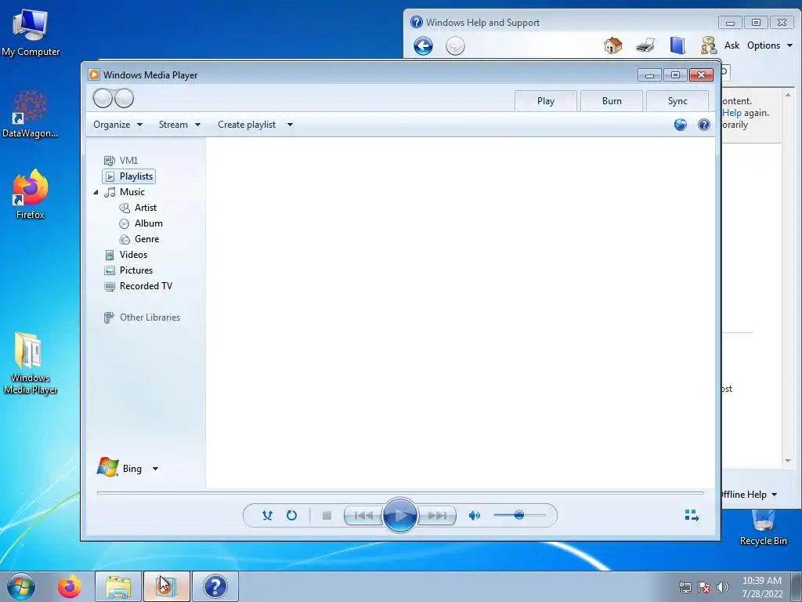The image size is (802, 602).
Task: Switch to Now Playing view
Action: click(x=692, y=515)
